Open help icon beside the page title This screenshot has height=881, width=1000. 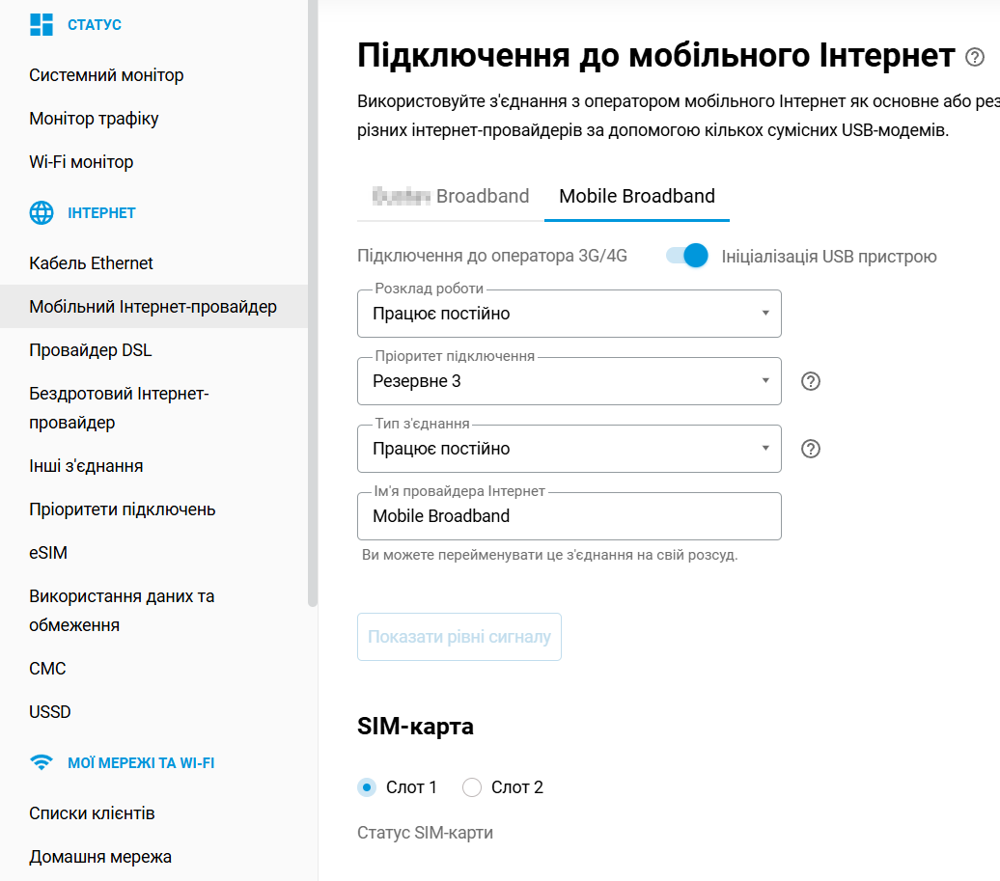[975, 58]
